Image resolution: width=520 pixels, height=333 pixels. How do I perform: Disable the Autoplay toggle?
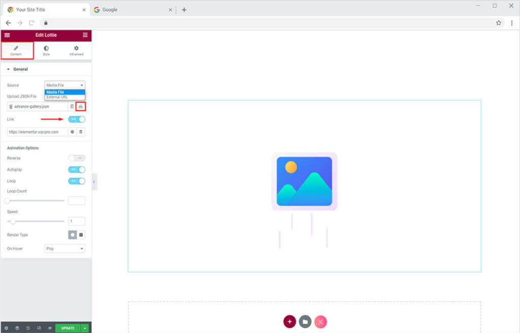point(77,169)
